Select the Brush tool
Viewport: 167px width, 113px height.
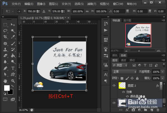13,44
